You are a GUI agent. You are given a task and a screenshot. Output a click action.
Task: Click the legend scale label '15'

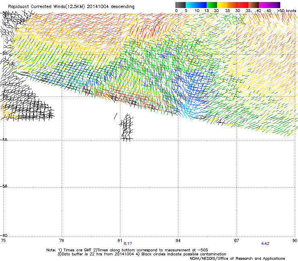point(207,11)
